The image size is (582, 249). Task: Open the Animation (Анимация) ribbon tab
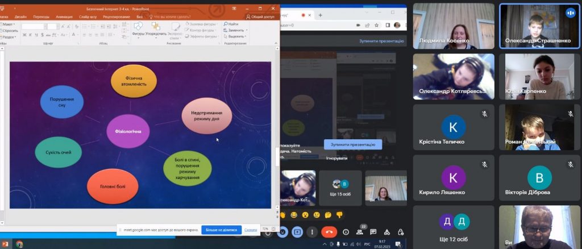64,16
